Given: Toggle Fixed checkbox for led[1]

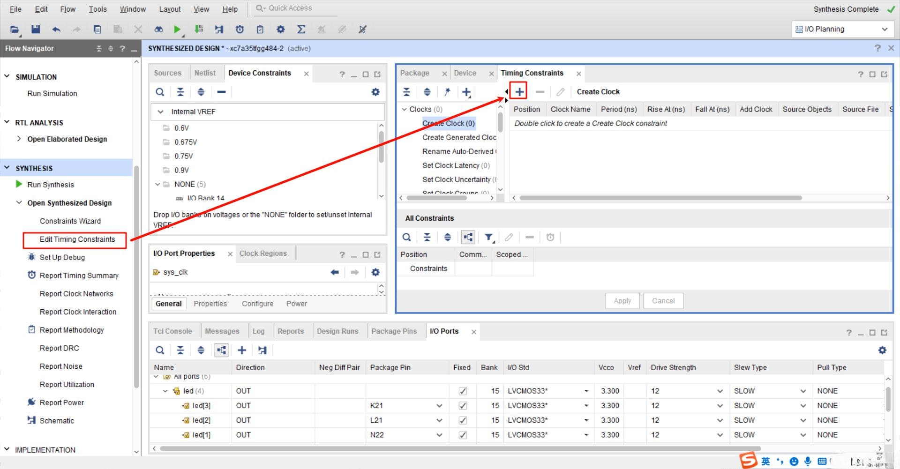Looking at the screenshot, I should tap(463, 435).
